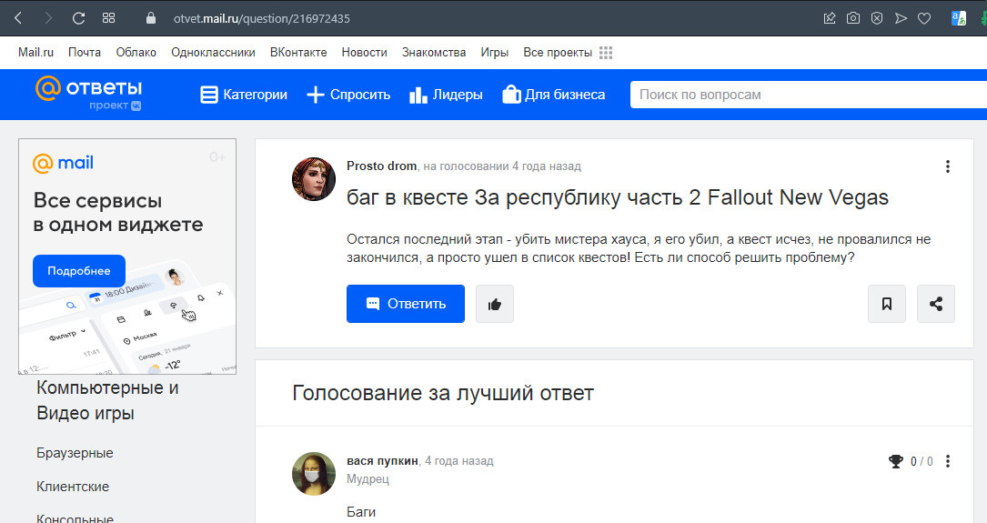Screen dimensions: 987x523
Task: Open the speed dial grid icon
Action: click(108, 18)
